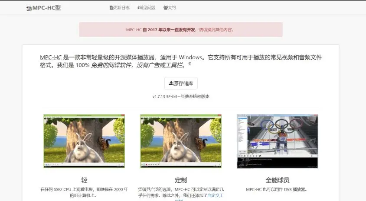
Task: Open the MPC-HC型 home brand link
Action: (44, 8)
